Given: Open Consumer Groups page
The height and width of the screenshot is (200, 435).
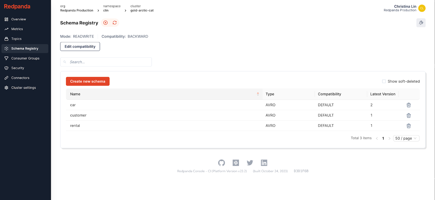Looking at the screenshot, I should [x=25, y=59].
